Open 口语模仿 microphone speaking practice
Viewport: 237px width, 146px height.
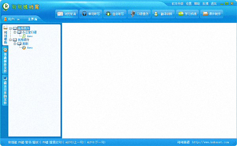pos(139,14)
